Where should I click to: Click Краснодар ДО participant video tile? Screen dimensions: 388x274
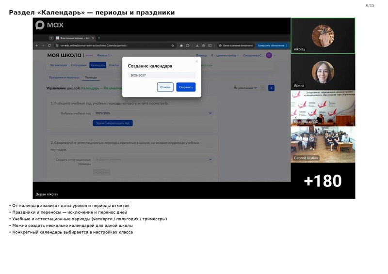coord(323,108)
